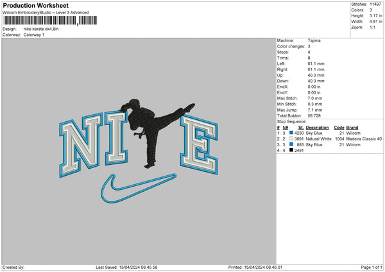Image resolution: width=385 pixels, height=272 pixels.
Task: Click stitch count '4230' in stop 1
Action: [299, 133]
